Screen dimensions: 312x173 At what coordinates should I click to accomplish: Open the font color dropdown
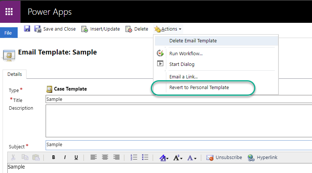point(192,158)
